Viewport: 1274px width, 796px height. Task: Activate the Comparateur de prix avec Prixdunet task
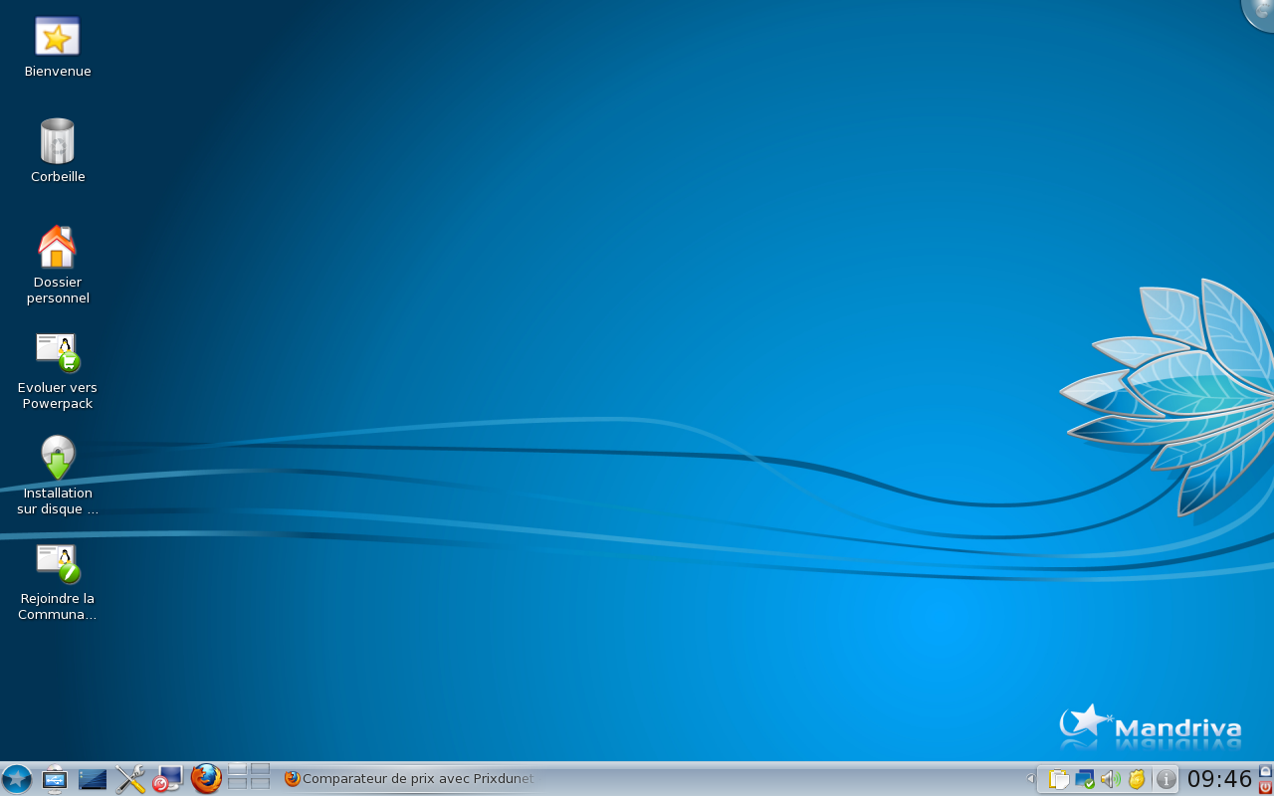pyautogui.click(x=409, y=779)
